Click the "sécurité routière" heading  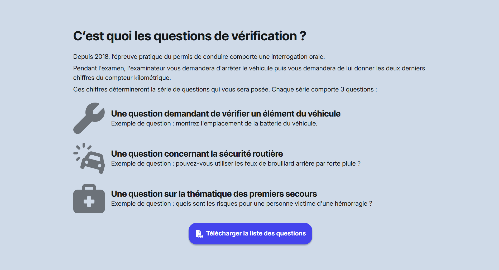pyautogui.click(x=197, y=154)
